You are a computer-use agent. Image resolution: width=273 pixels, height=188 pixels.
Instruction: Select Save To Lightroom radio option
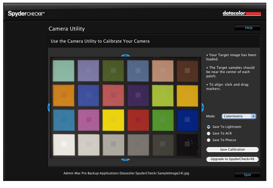pyautogui.click(x=208, y=127)
